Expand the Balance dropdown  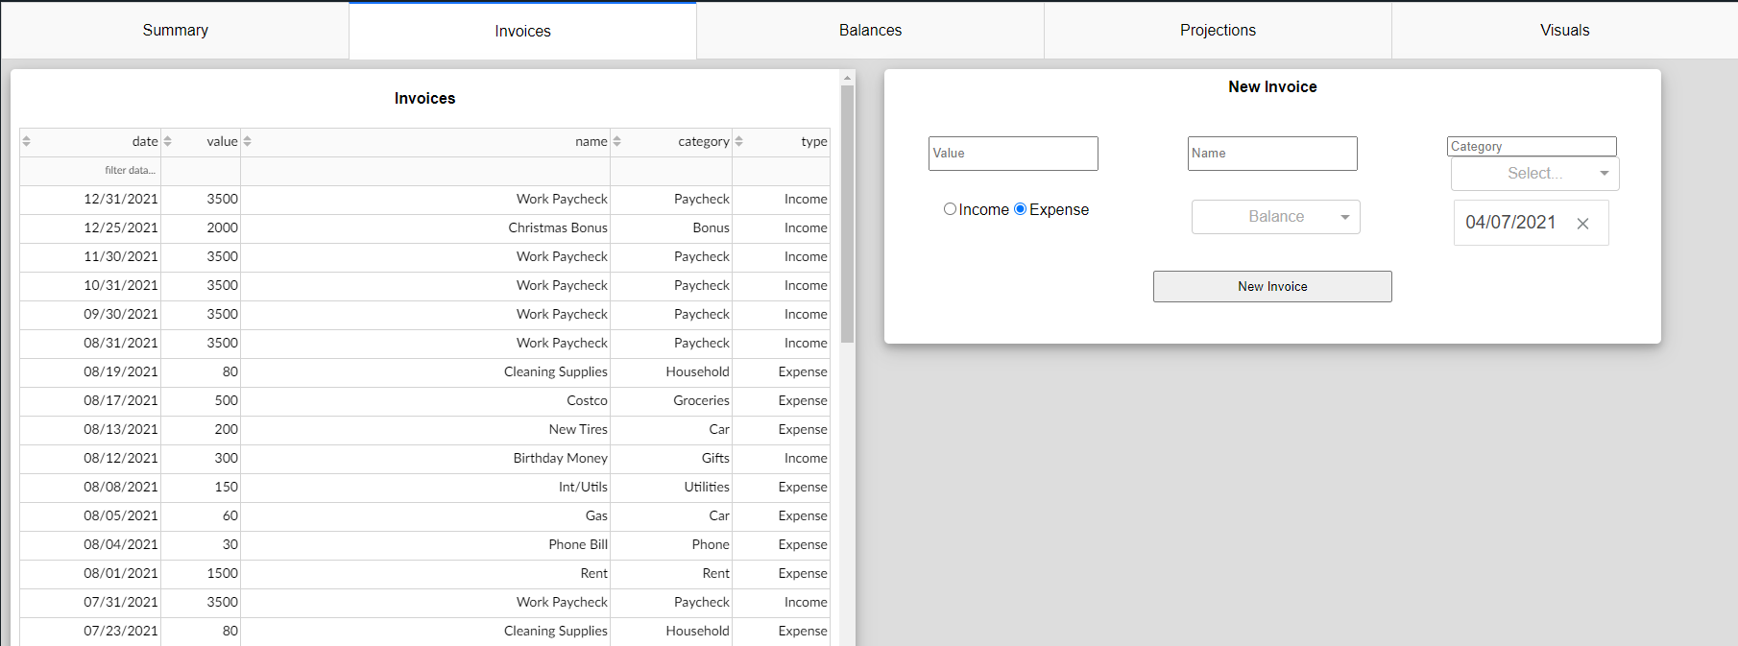click(x=1275, y=217)
